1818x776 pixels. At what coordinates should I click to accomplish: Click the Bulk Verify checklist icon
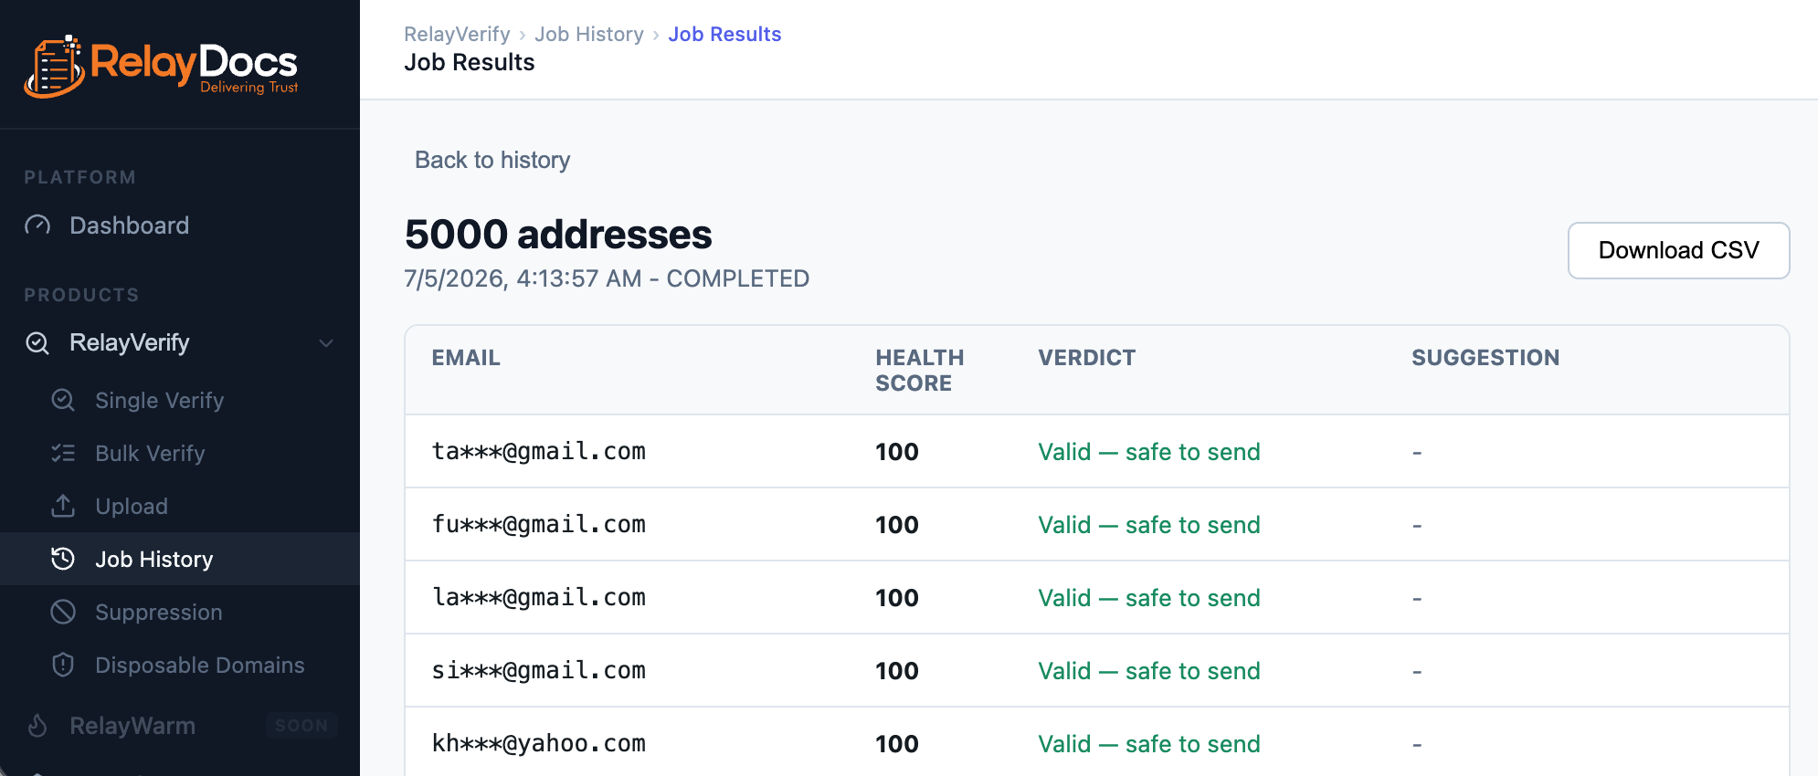(63, 453)
